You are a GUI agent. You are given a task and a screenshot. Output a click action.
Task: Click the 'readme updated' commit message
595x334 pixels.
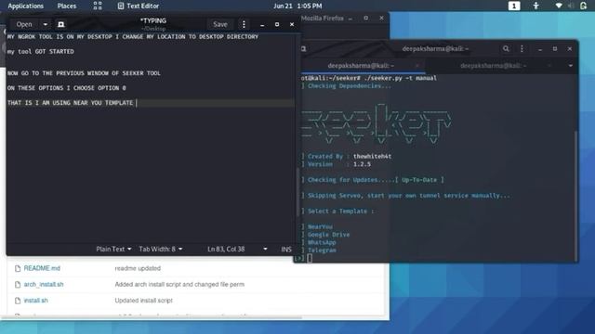point(138,268)
